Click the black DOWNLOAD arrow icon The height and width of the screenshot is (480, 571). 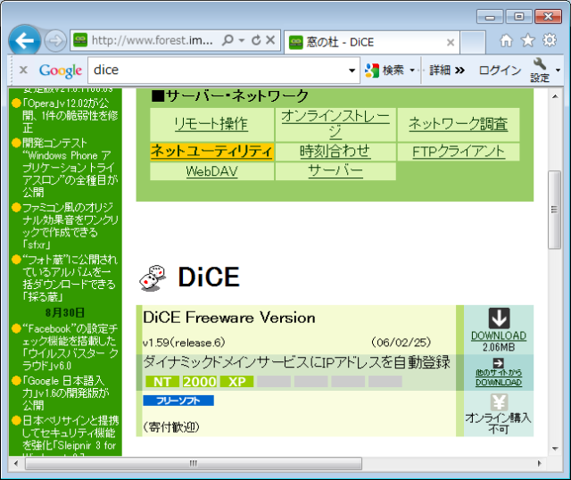tap(499, 319)
